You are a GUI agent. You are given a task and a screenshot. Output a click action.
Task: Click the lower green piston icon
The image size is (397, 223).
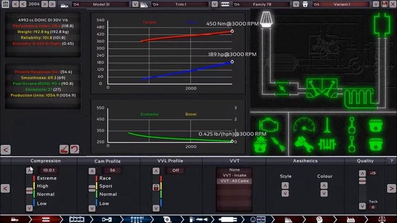point(375,145)
